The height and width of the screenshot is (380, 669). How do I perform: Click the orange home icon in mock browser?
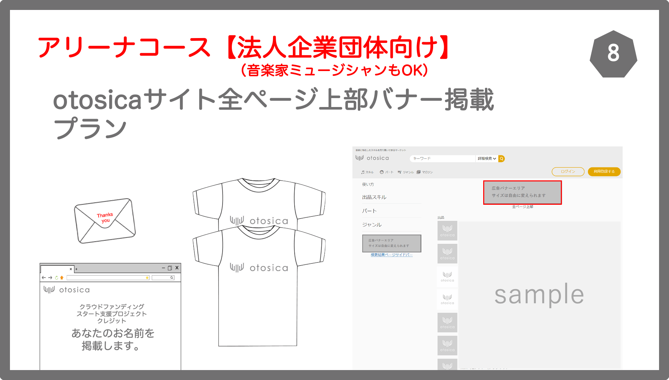point(62,278)
